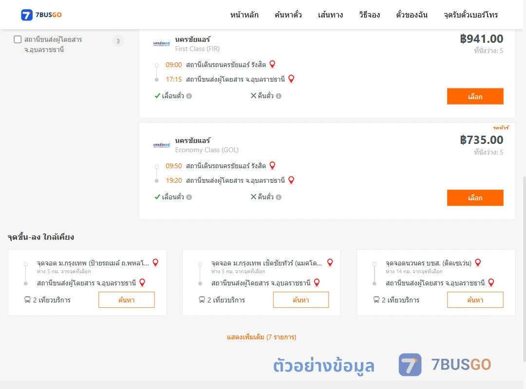This screenshot has width=526, height=389.
Task: Click X icon of คืนตั๋ว on Economy trip
Action: [x=254, y=196]
